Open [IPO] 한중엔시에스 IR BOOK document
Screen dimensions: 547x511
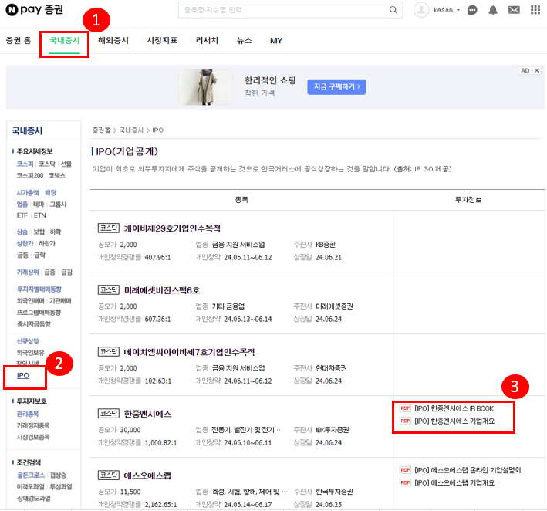[454, 408]
